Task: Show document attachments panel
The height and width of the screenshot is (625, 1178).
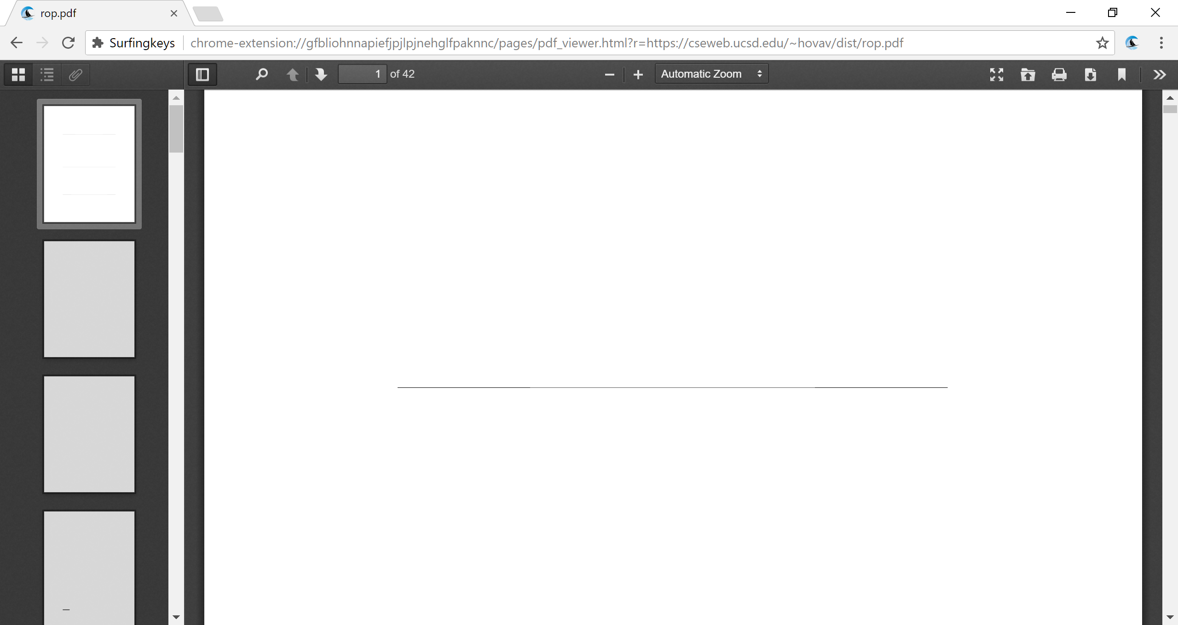Action: pyautogui.click(x=75, y=74)
